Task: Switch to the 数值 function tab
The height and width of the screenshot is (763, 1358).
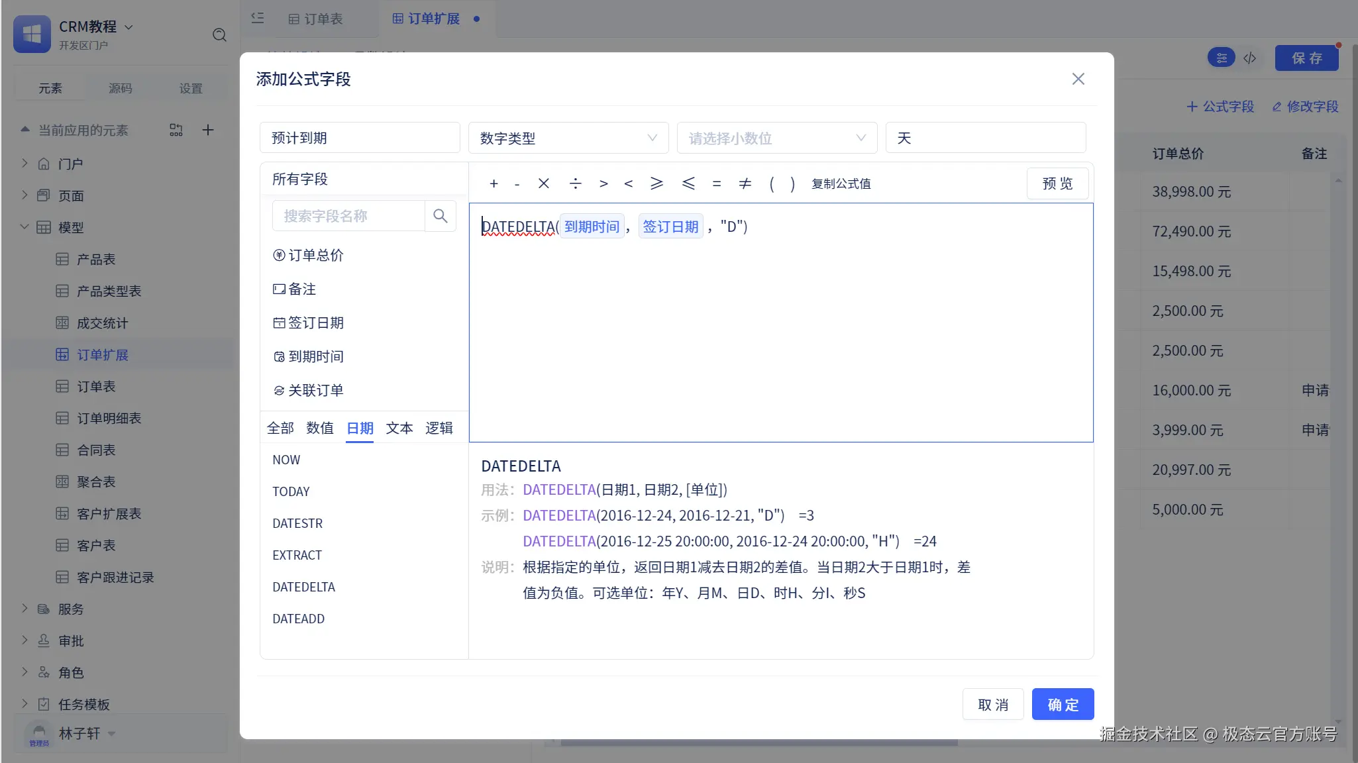Action: 319,428
